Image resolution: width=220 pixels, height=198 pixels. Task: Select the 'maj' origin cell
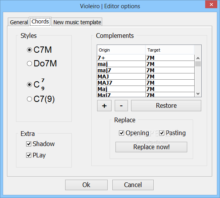121,64
